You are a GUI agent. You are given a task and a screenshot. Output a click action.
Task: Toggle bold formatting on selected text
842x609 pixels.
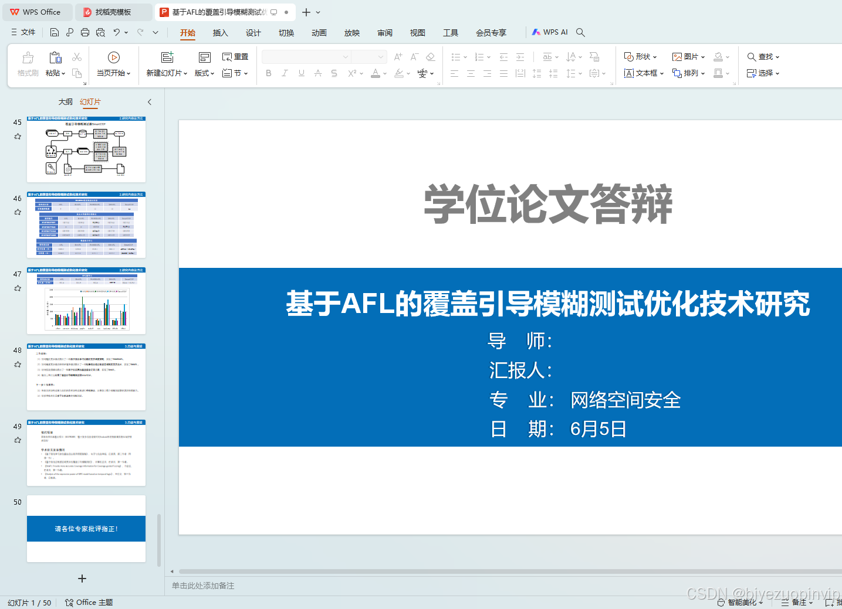pyautogui.click(x=269, y=73)
